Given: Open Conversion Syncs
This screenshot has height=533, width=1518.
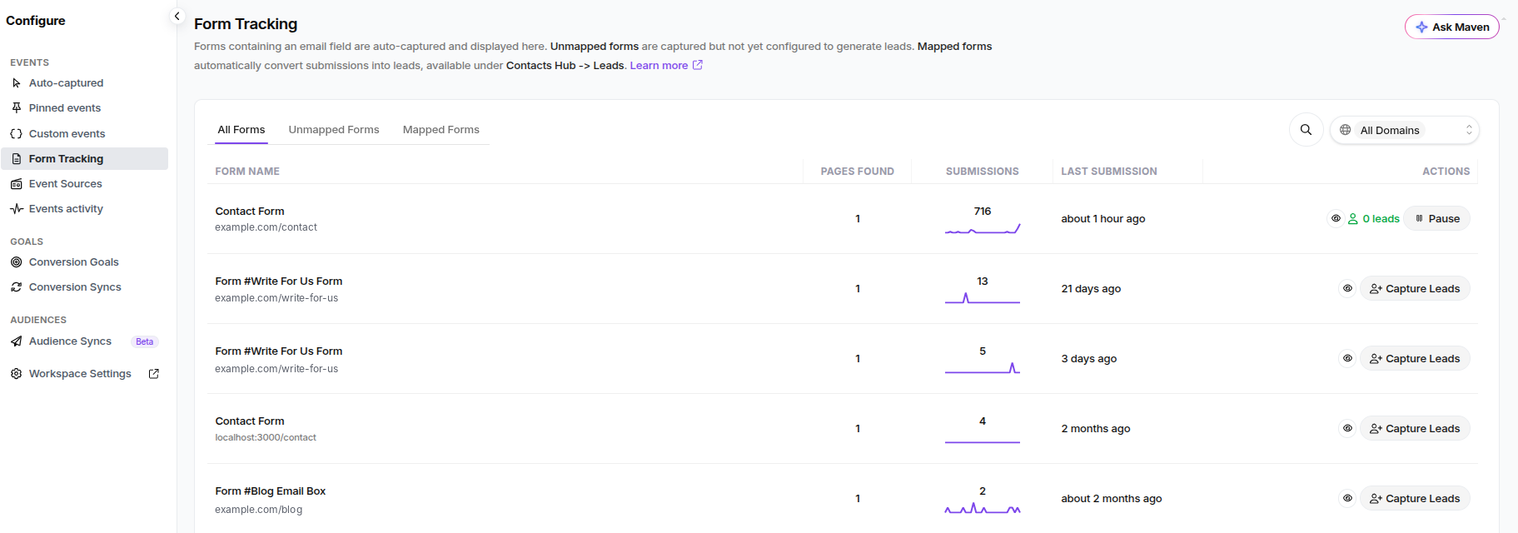Looking at the screenshot, I should pos(75,287).
